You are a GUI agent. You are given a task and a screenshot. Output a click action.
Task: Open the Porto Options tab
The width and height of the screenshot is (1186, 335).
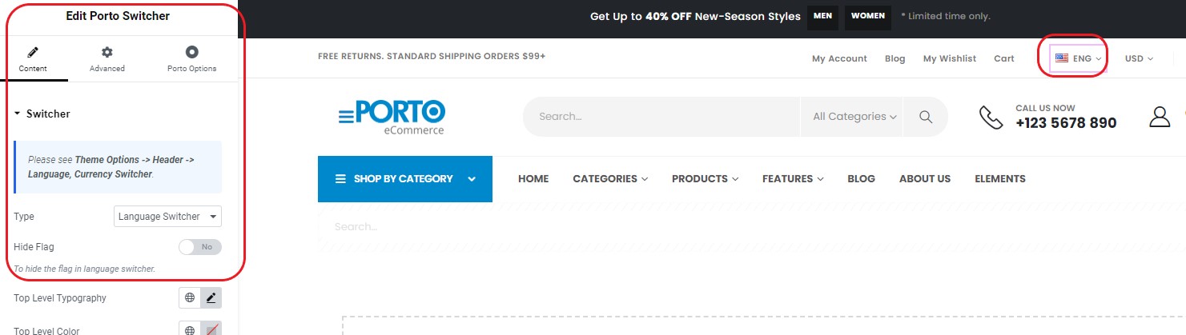point(191,59)
